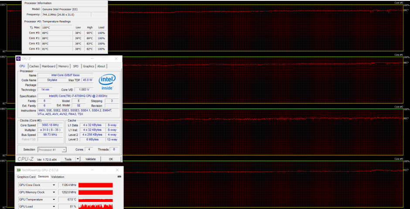Click the Bus Speed 99.73 MHz field

coord(51,135)
